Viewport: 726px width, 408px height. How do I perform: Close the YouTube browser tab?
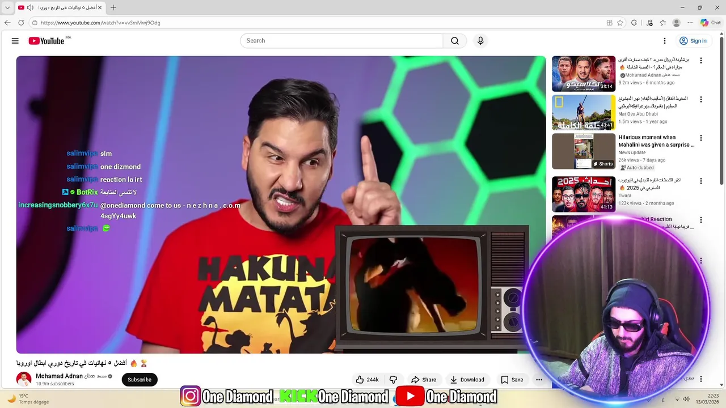(100, 7)
